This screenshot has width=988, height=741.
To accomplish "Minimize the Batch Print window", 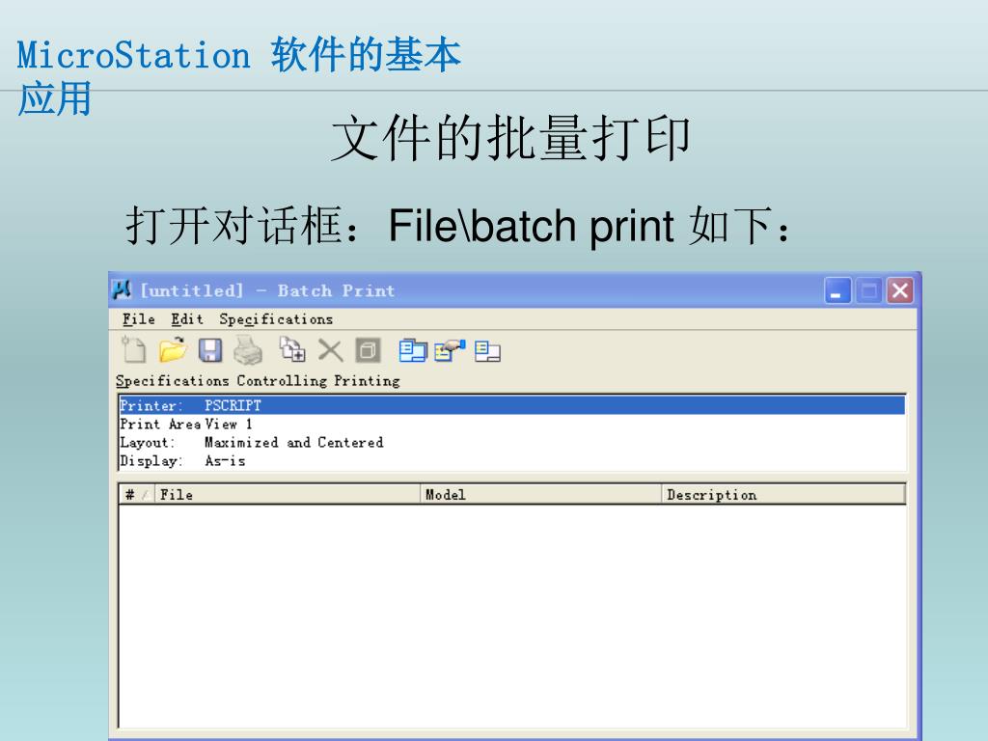I will (837, 291).
